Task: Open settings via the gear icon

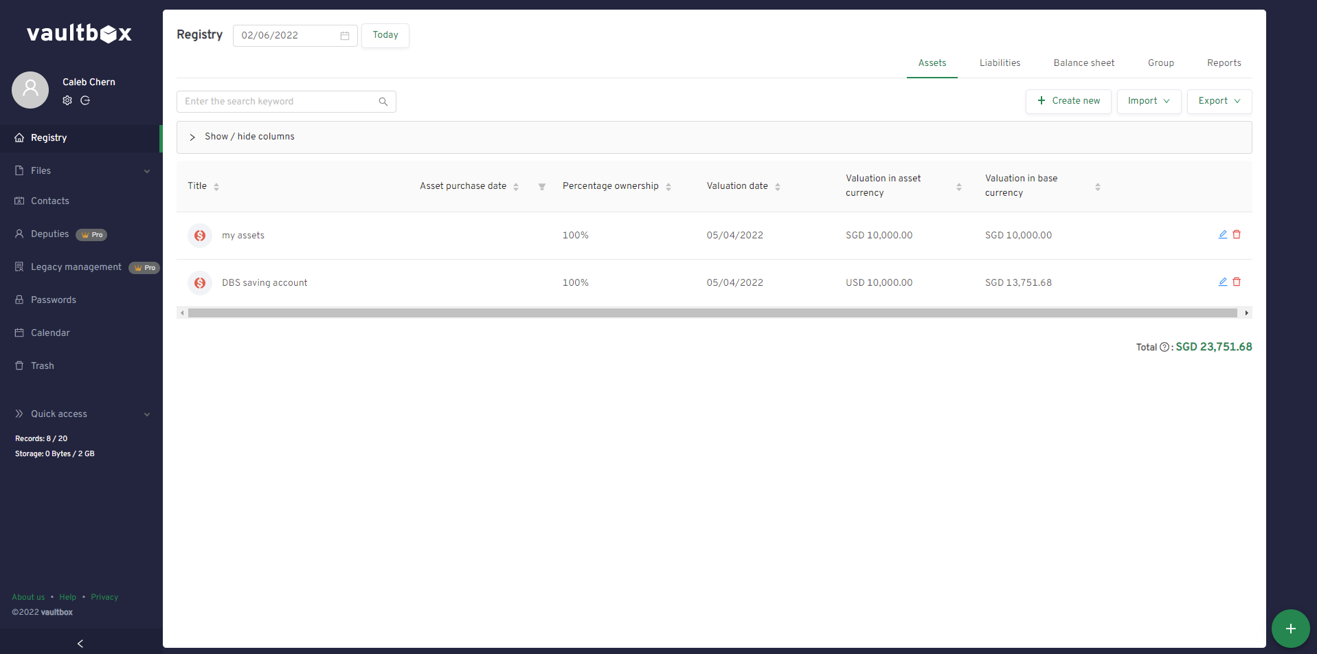Action: tap(67, 100)
